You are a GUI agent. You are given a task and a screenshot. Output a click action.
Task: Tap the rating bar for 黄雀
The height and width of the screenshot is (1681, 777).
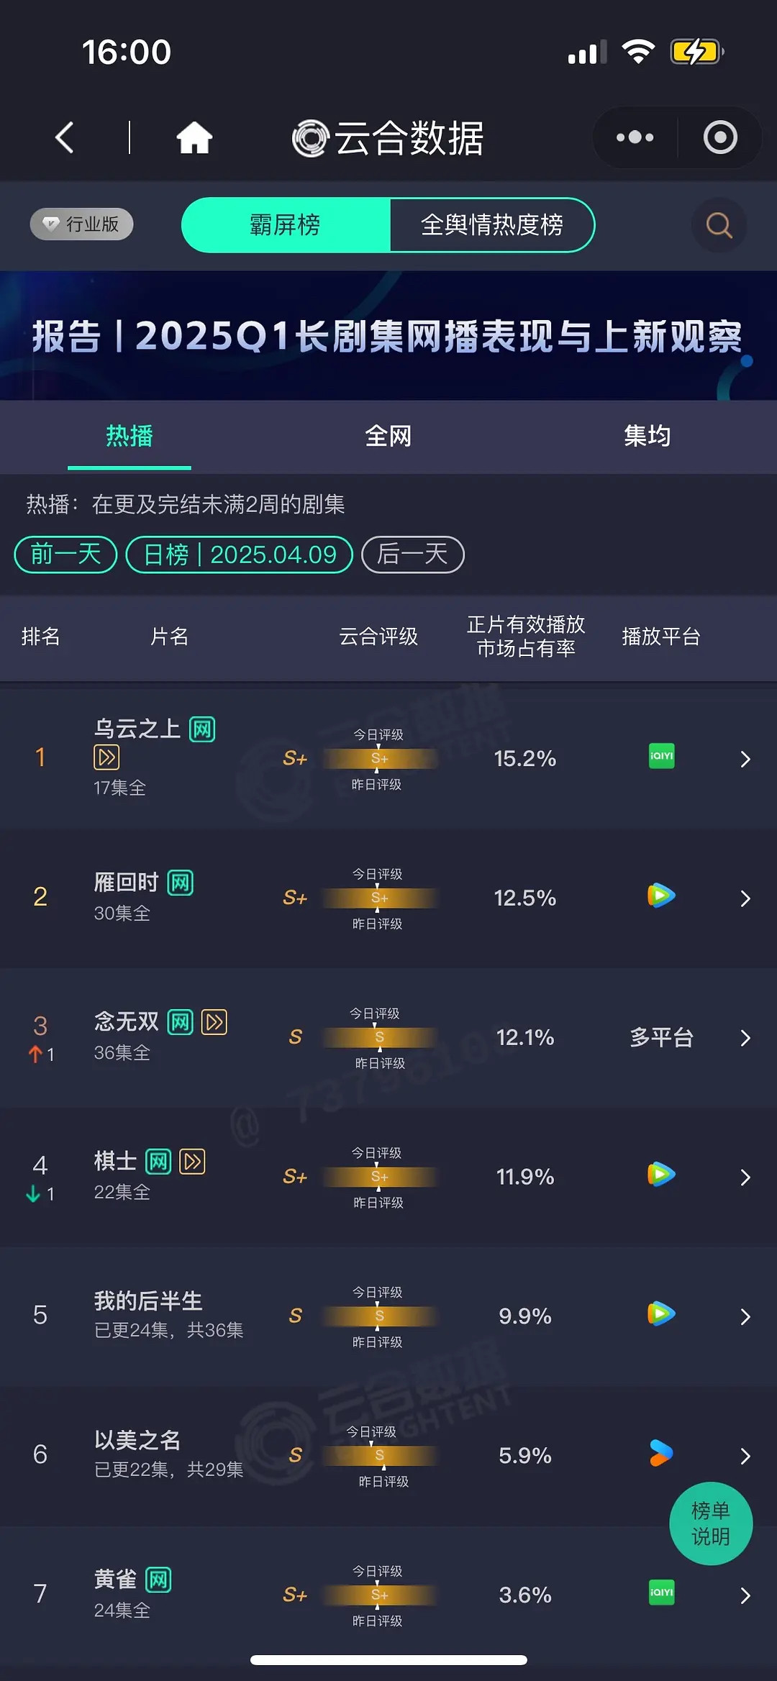coord(379,1595)
